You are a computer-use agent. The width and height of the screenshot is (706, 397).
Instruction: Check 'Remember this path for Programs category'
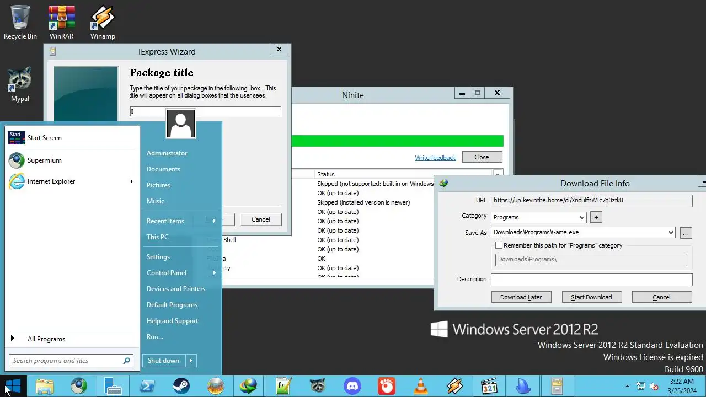point(499,245)
